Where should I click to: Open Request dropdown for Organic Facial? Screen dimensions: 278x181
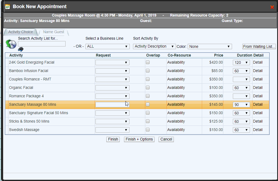point(112,88)
